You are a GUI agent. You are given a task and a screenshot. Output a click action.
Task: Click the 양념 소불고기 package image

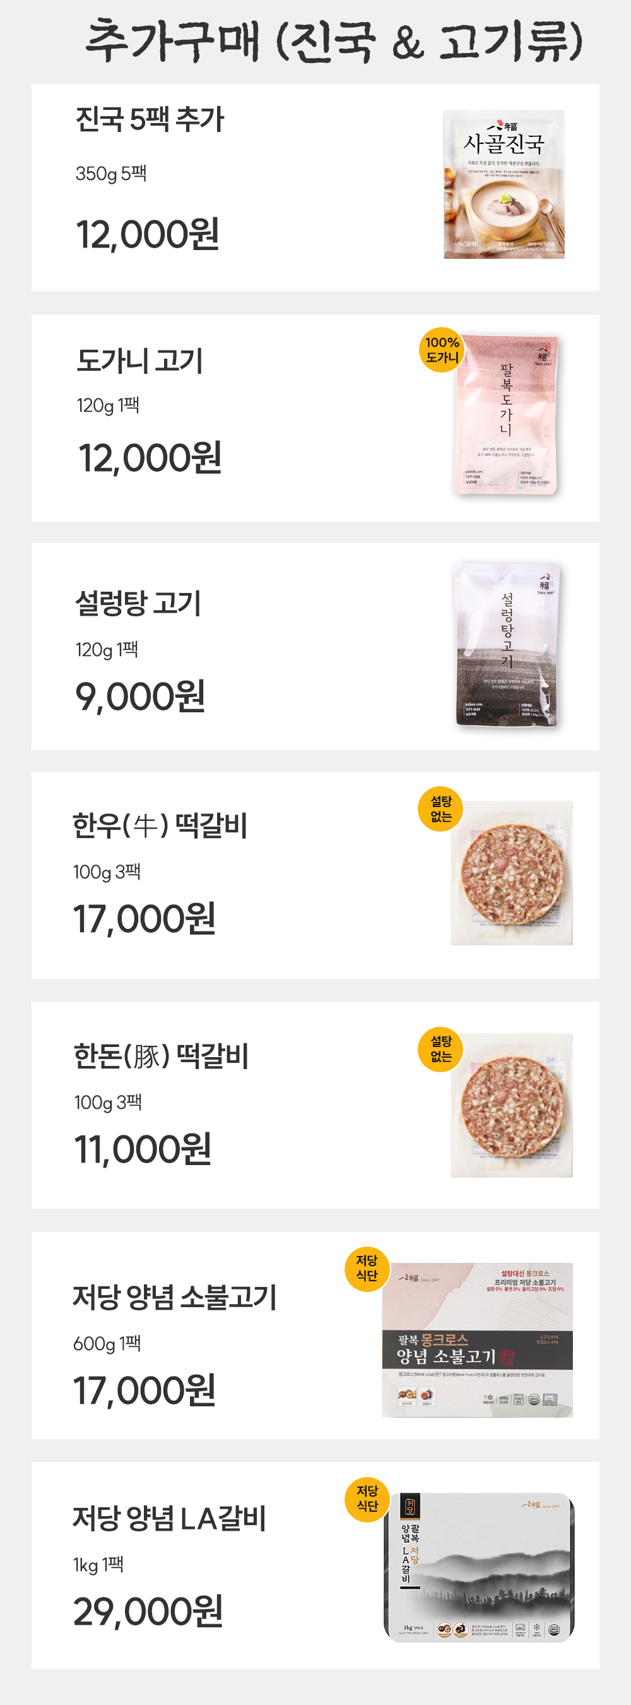pyautogui.click(x=477, y=1340)
